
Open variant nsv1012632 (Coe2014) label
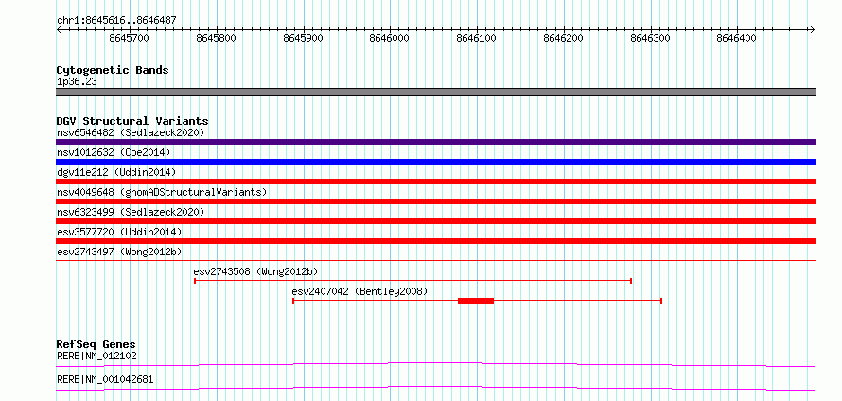pos(114,152)
